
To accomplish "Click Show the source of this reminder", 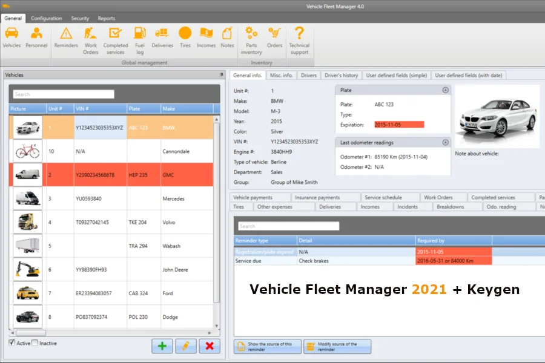I will (267, 346).
